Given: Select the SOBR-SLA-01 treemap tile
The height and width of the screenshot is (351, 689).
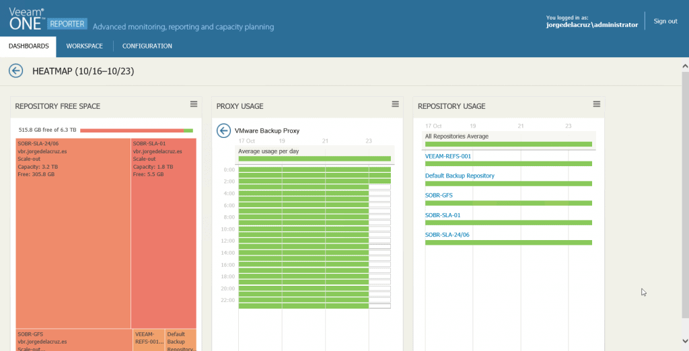Looking at the screenshot, I should tap(164, 233).
